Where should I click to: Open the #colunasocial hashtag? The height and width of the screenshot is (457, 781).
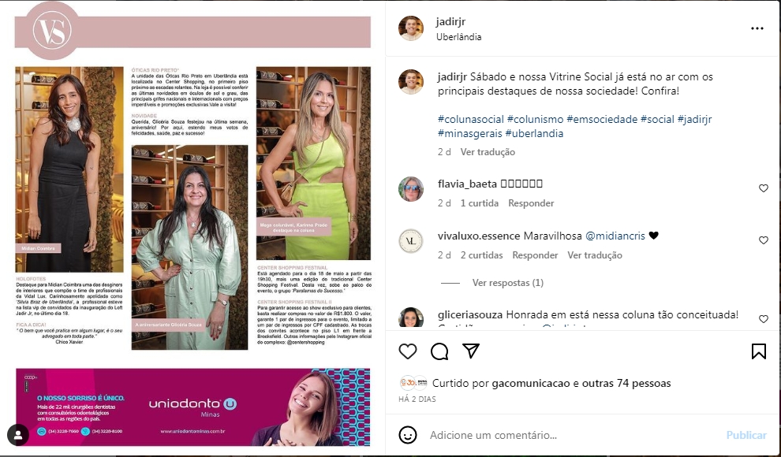(x=471, y=119)
